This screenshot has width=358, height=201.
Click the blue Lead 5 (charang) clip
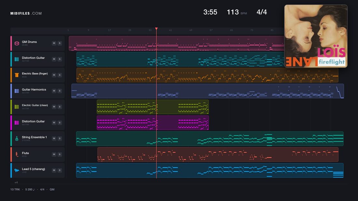(210, 170)
